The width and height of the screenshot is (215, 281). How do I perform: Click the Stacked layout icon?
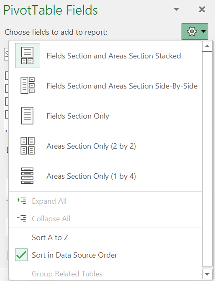click(x=28, y=56)
